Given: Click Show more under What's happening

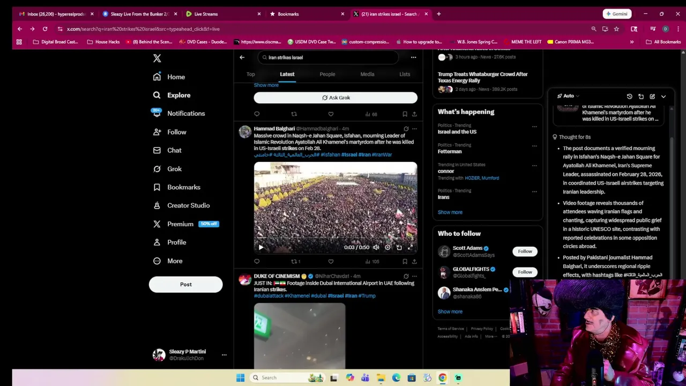Looking at the screenshot, I should pyautogui.click(x=450, y=212).
